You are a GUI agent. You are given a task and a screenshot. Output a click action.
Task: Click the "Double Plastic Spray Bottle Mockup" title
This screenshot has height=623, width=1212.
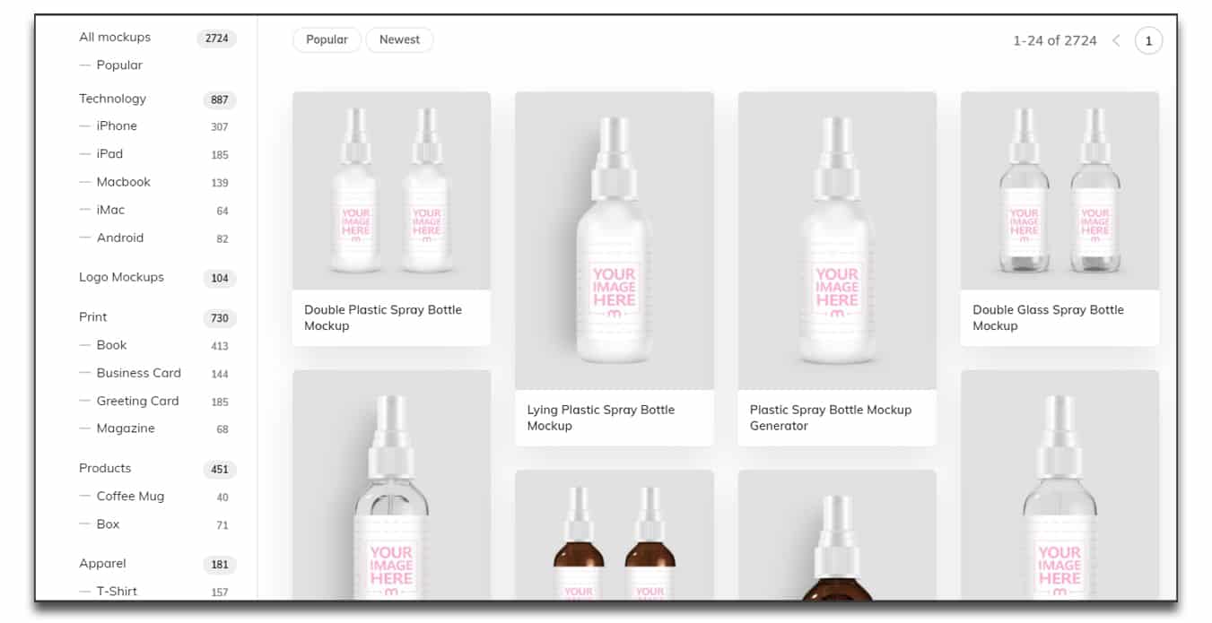383,318
